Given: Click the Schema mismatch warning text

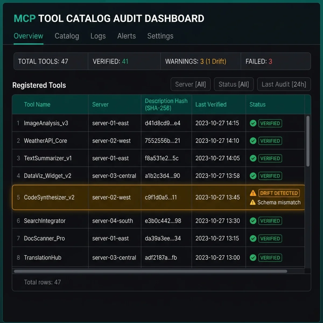Looking at the screenshot, I should (x=279, y=202).
